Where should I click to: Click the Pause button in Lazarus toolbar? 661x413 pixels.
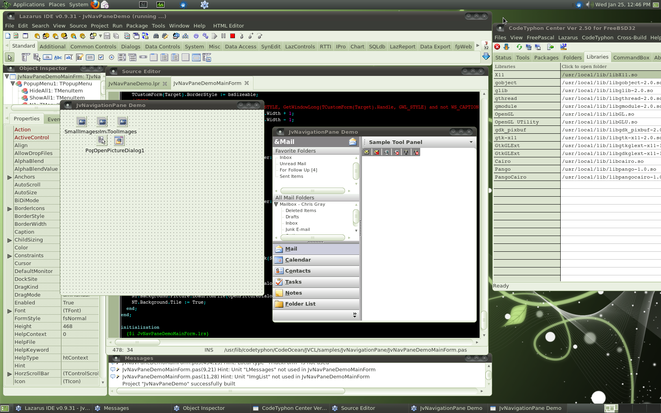pos(223,36)
